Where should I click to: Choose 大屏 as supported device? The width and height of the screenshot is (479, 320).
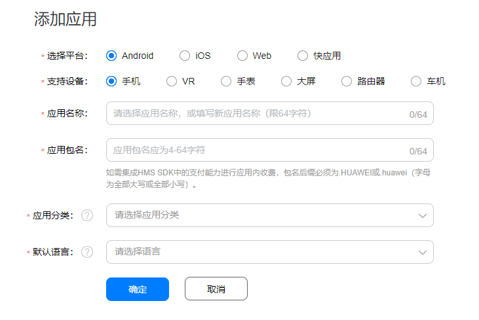(286, 81)
